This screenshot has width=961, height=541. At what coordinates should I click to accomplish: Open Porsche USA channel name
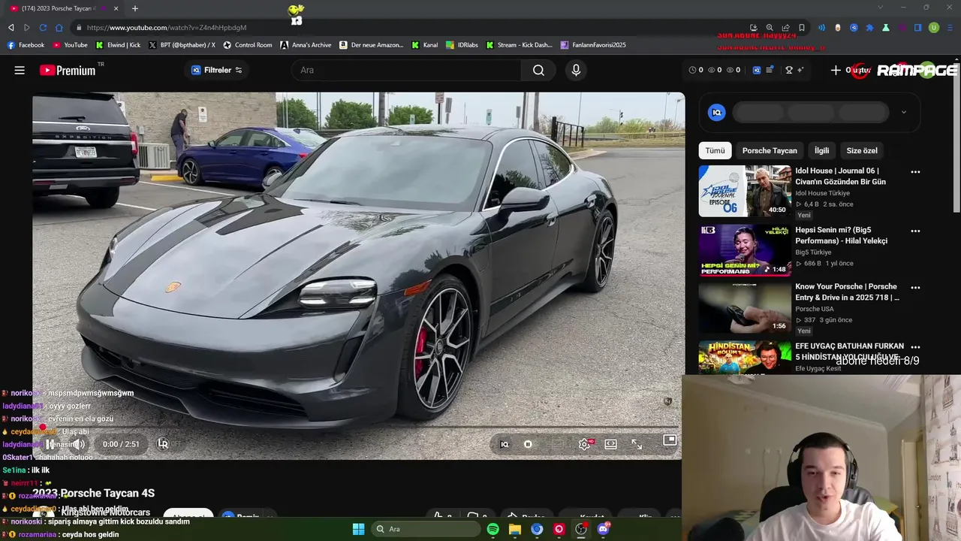(x=815, y=309)
